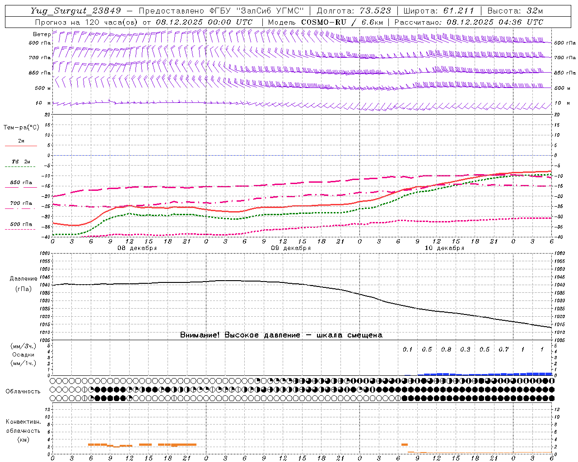Click the date label 09 декабря
This screenshot has width=578, height=462.
tap(291, 248)
